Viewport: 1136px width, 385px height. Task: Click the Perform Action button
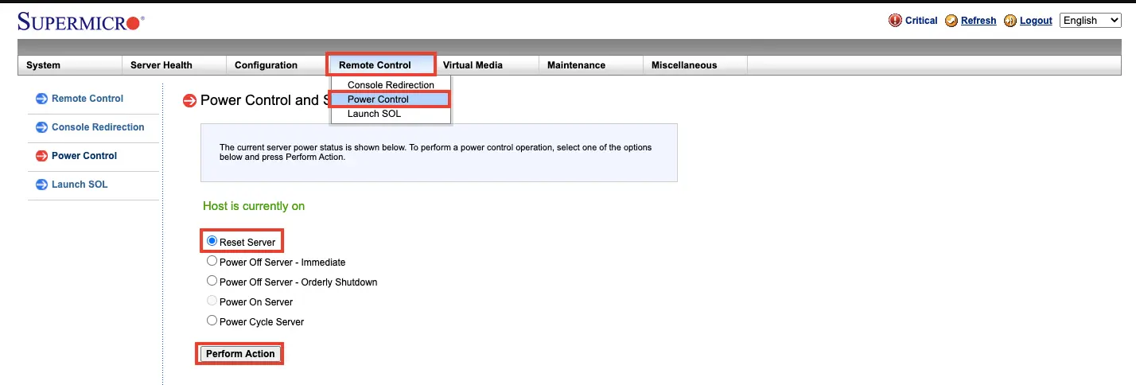point(240,354)
